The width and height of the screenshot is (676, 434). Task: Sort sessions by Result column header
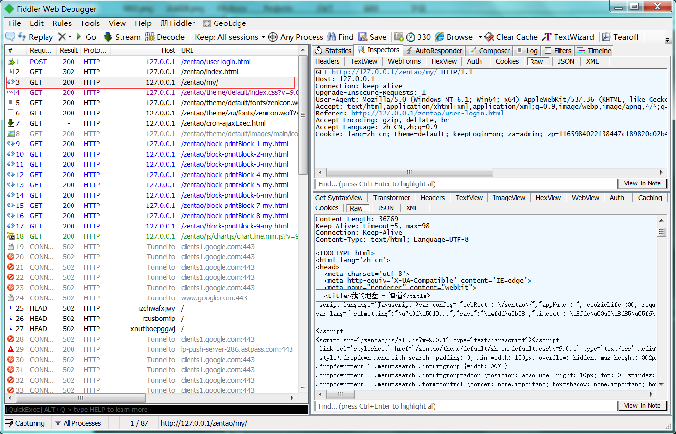(x=69, y=50)
